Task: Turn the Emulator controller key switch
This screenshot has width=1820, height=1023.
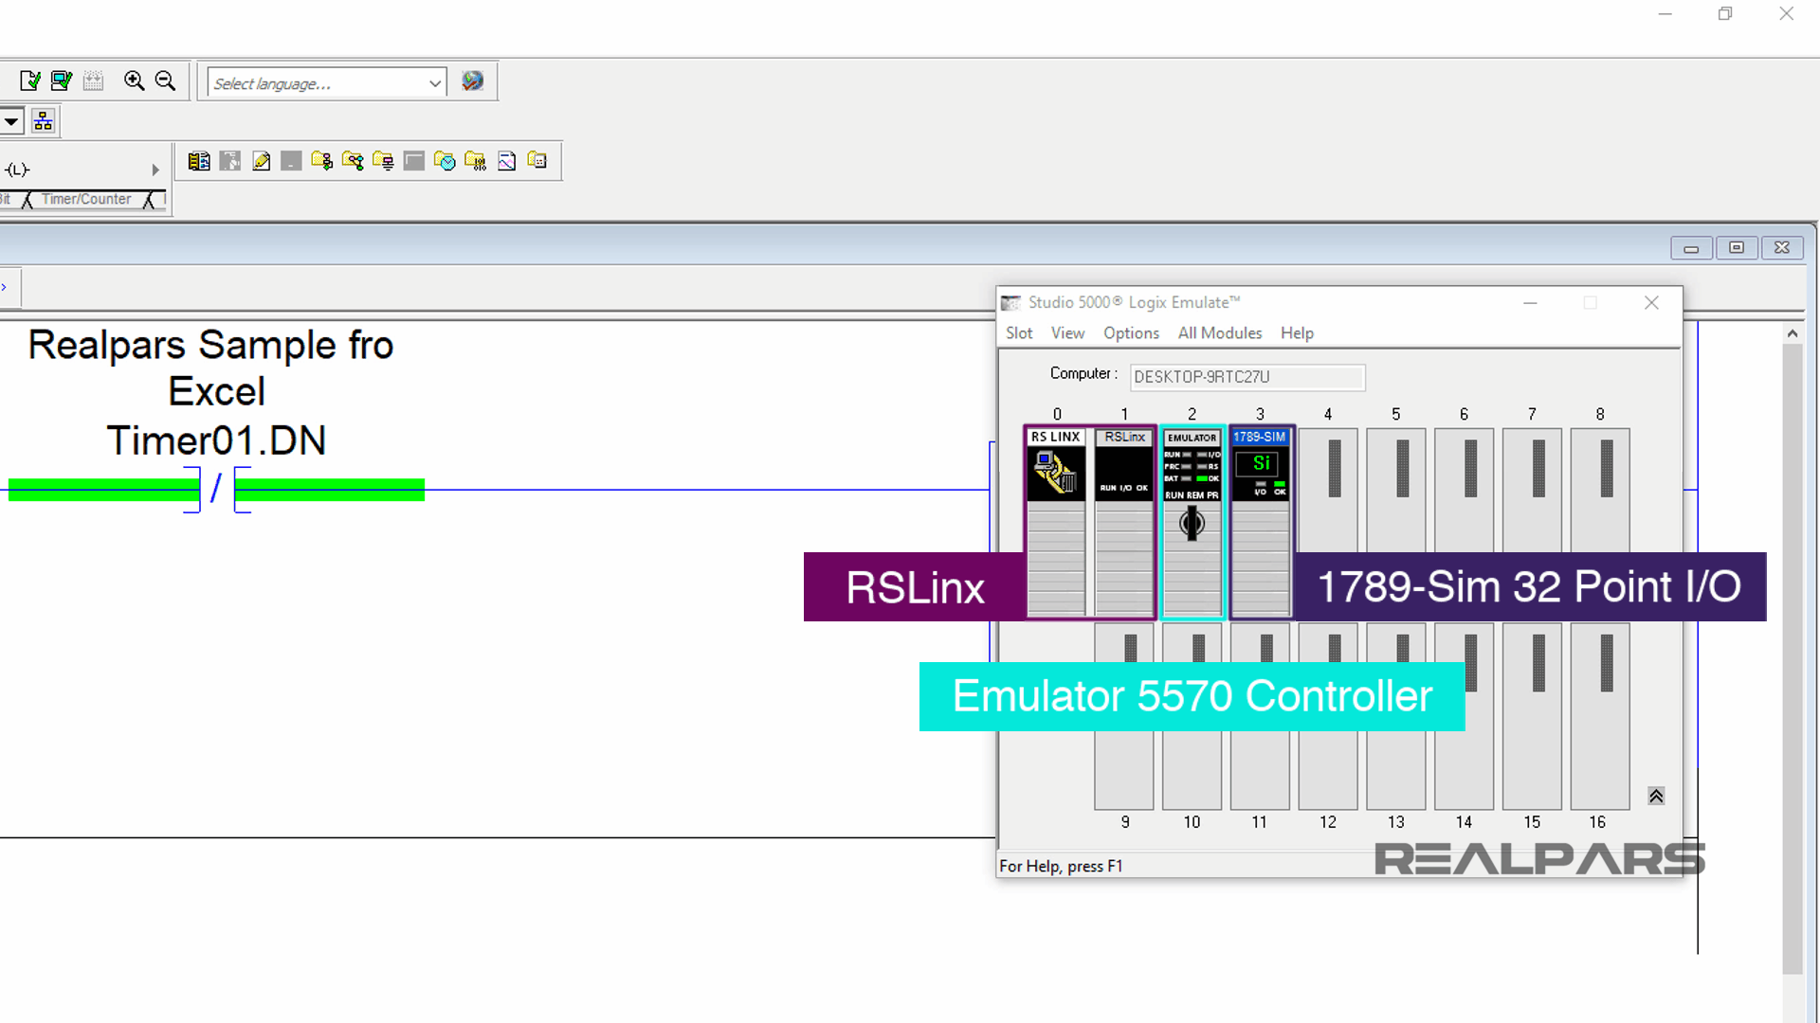Action: click(1192, 524)
